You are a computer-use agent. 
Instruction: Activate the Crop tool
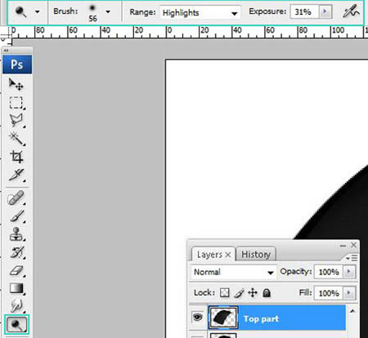pos(16,157)
